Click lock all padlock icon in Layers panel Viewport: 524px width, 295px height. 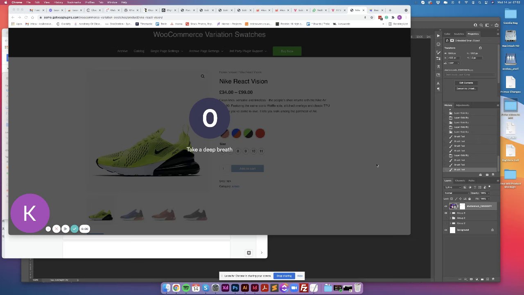(x=470, y=199)
